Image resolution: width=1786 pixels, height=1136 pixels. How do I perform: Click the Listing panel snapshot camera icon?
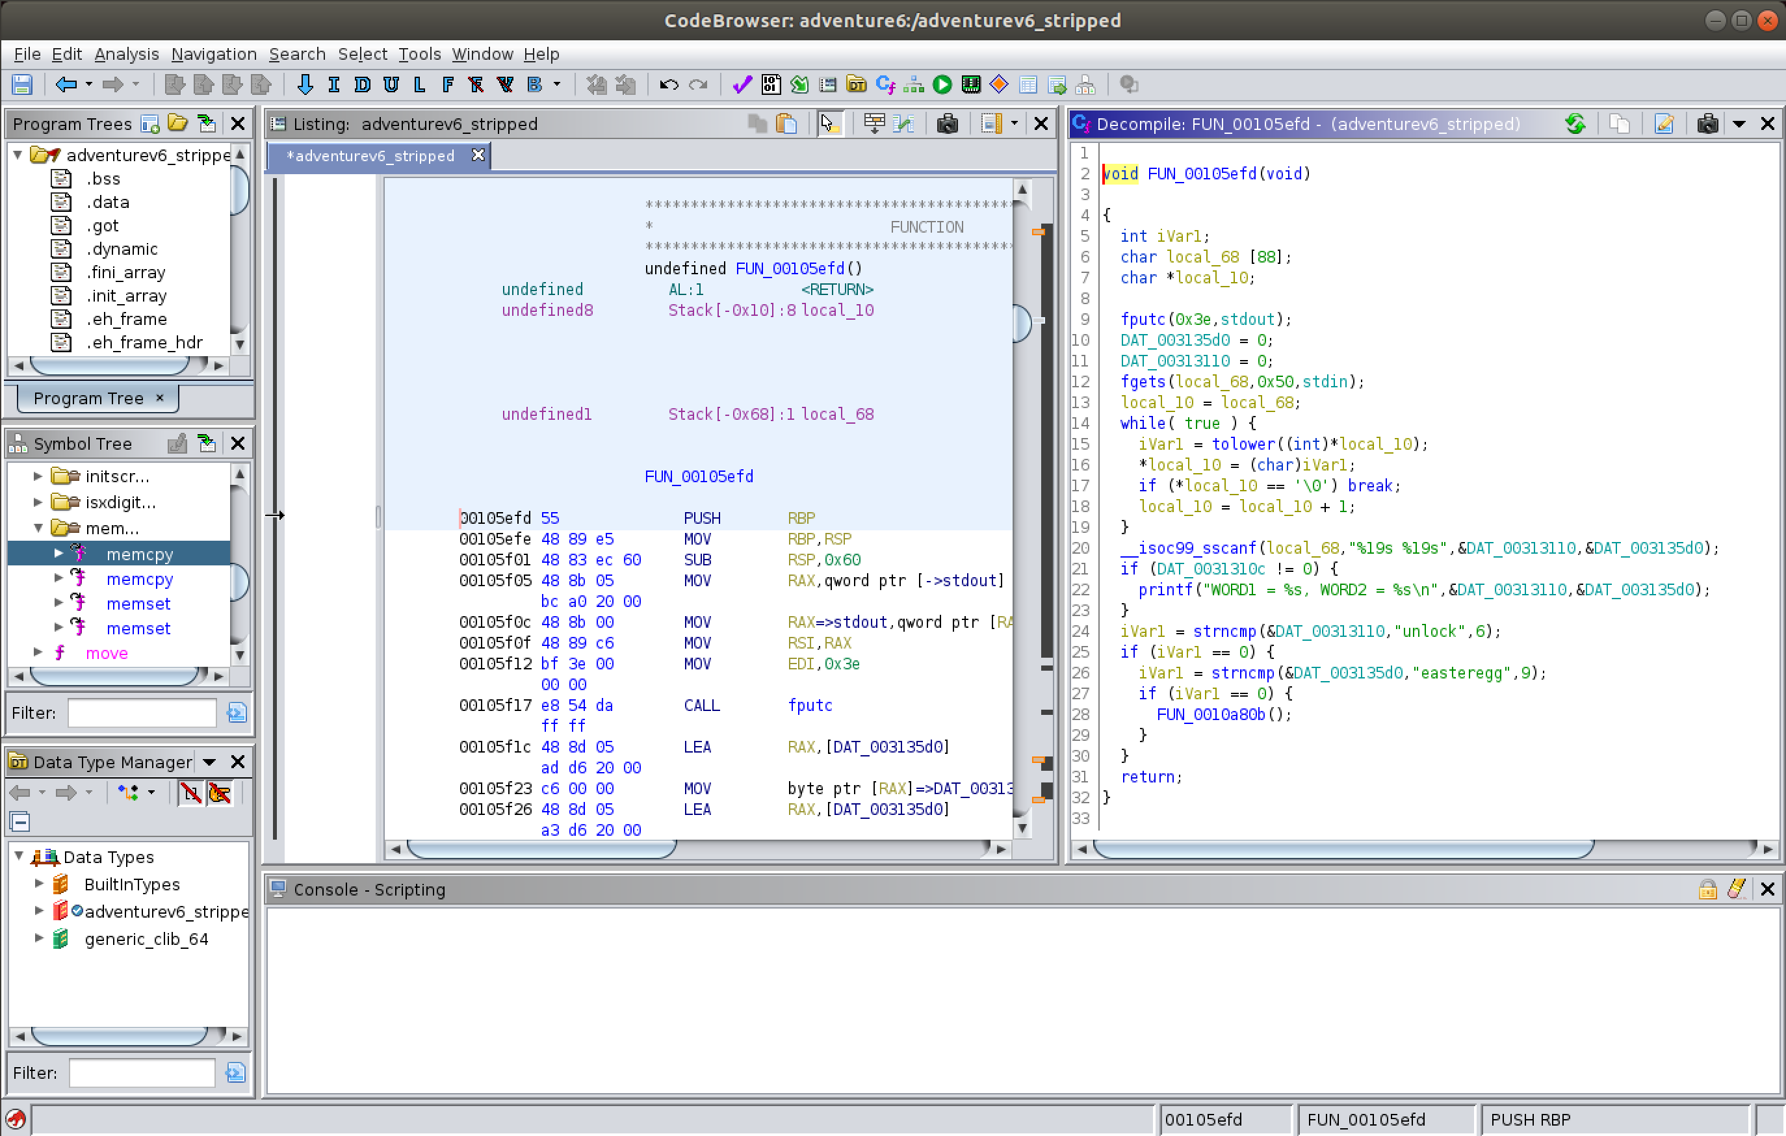point(947,124)
